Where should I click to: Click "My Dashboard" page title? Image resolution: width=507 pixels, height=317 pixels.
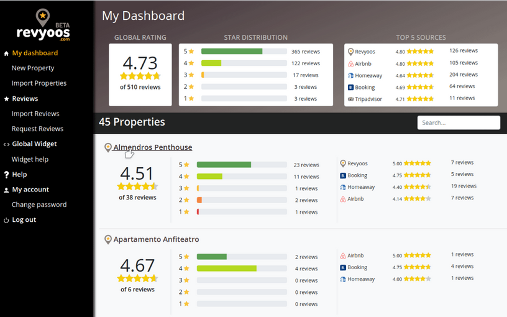click(144, 16)
